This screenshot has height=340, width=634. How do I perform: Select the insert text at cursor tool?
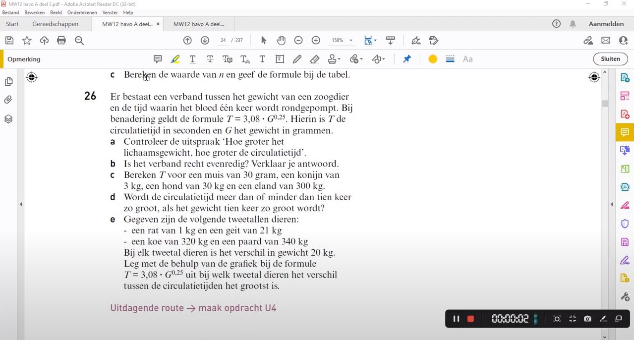coord(245,59)
